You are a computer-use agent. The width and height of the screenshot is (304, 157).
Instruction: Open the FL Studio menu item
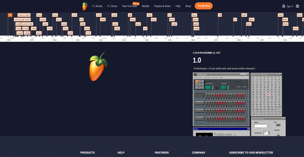[x=98, y=6]
